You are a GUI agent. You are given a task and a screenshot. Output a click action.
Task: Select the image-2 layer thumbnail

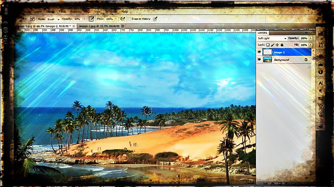pyautogui.click(x=267, y=52)
